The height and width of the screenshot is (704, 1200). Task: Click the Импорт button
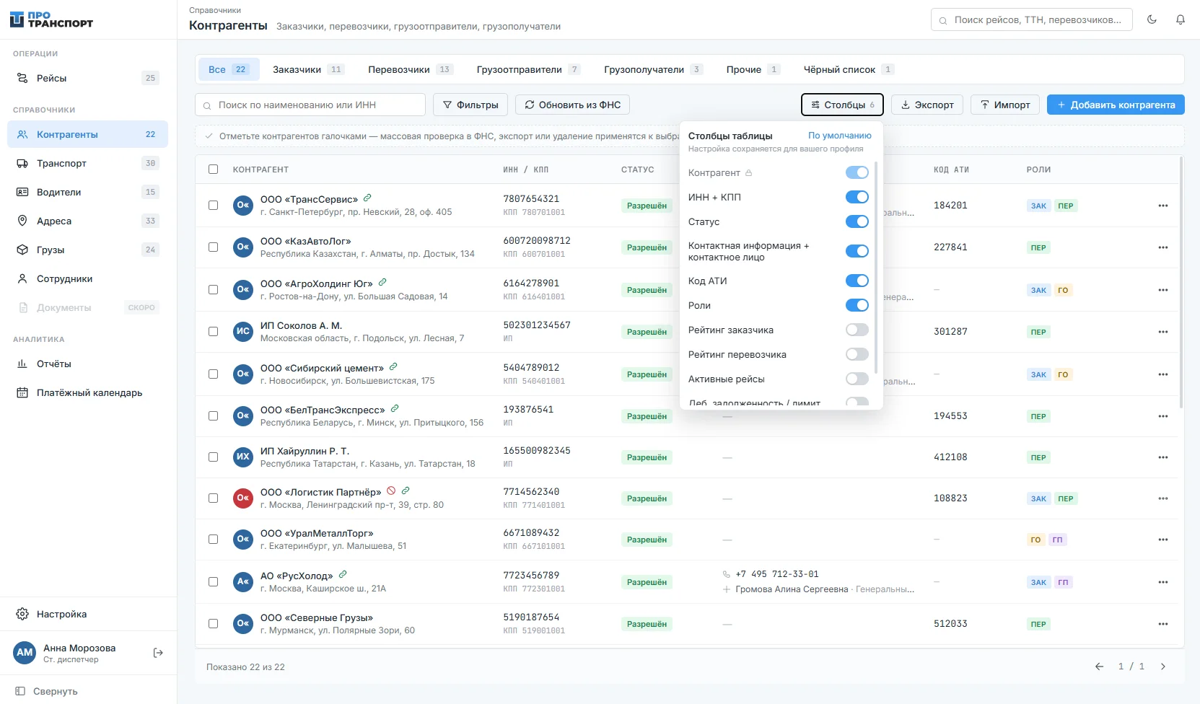point(1005,105)
